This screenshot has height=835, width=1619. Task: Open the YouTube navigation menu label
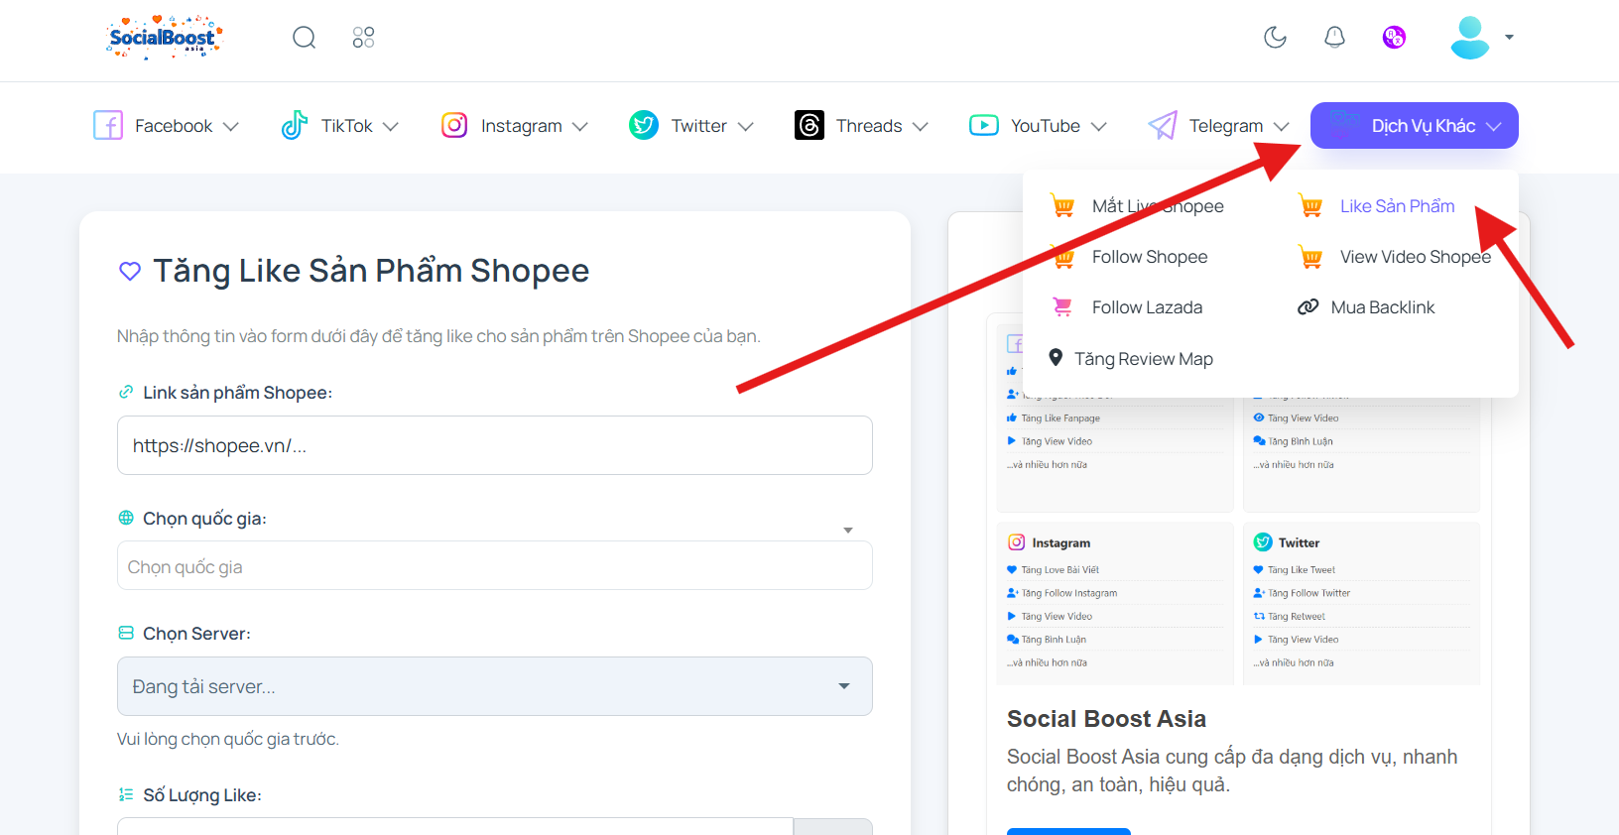(x=1046, y=126)
